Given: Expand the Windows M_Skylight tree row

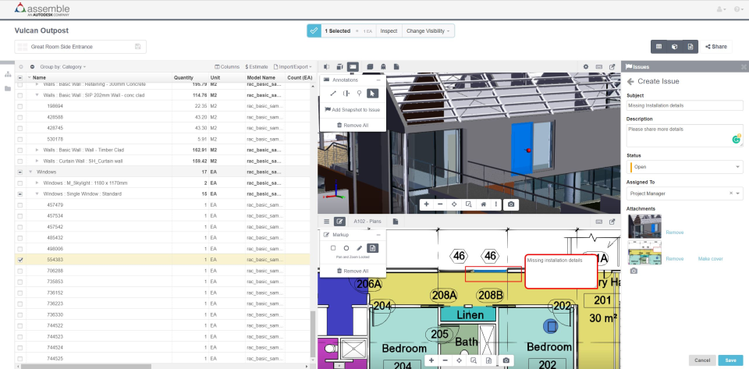Looking at the screenshot, I should [x=37, y=183].
